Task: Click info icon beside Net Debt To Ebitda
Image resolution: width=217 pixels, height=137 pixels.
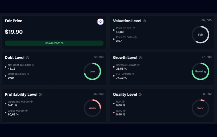Action: [x=33, y=65]
